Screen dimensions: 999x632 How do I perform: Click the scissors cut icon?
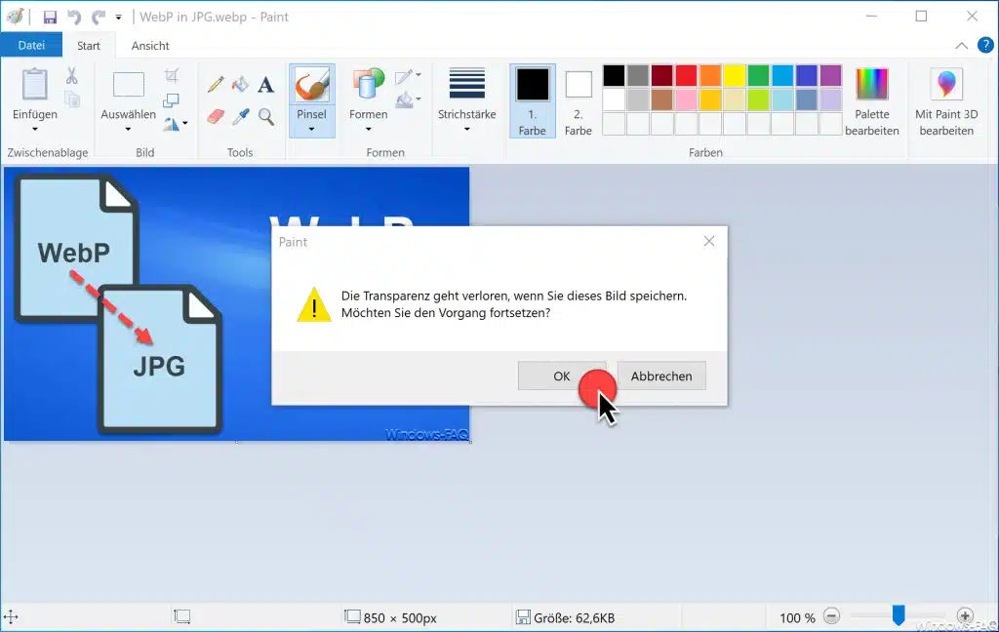(x=72, y=76)
